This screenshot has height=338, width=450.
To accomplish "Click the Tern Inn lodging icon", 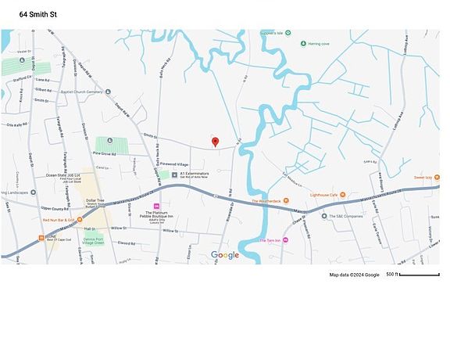I will (x=285, y=240).
